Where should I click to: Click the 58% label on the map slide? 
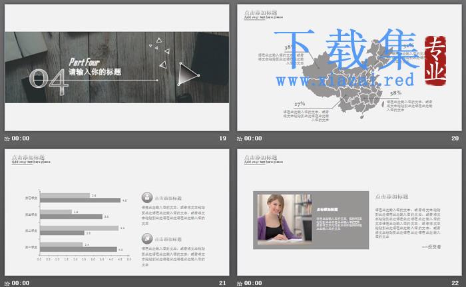[x=395, y=93]
